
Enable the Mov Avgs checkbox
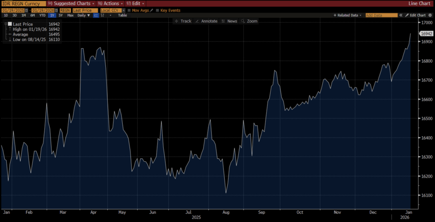click(129, 10)
